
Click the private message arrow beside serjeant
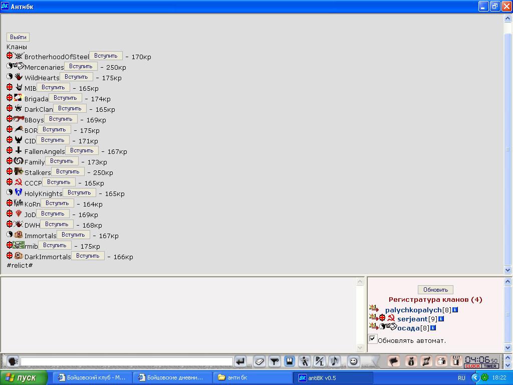(x=374, y=317)
